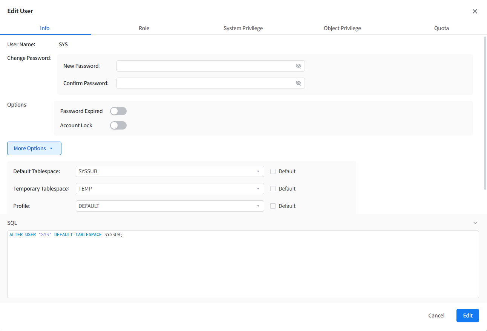Viewport: 487px width, 331px height.
Task: Go to the Object Privilege tab
Action: pyautogui.click(x=342, y=28)
